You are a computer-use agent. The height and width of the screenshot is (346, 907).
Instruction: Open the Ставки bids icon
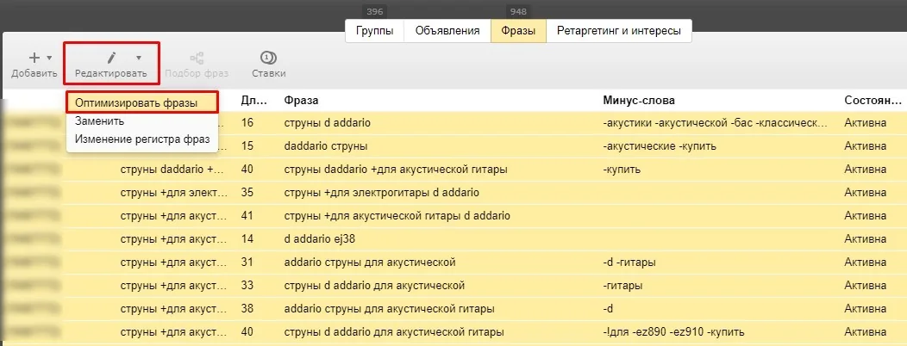pyautogui.click(x=268, y=58)
